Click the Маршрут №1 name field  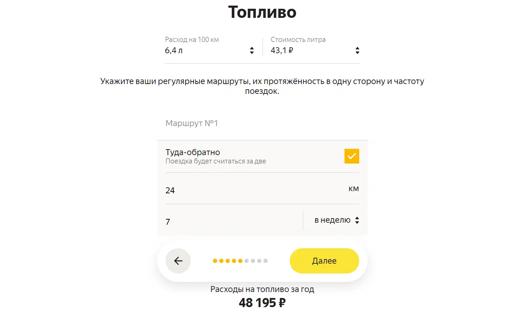[262, 123]
